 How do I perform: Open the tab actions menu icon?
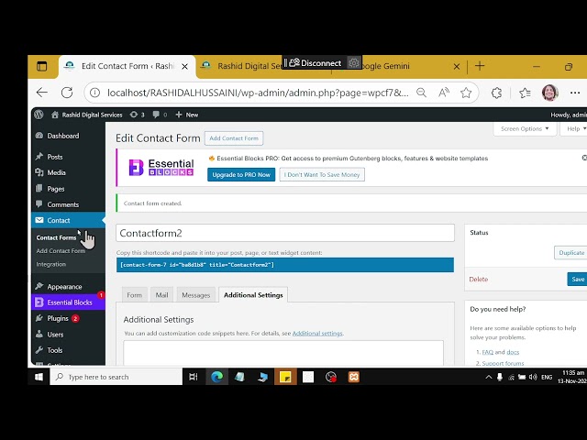point(42,67)
